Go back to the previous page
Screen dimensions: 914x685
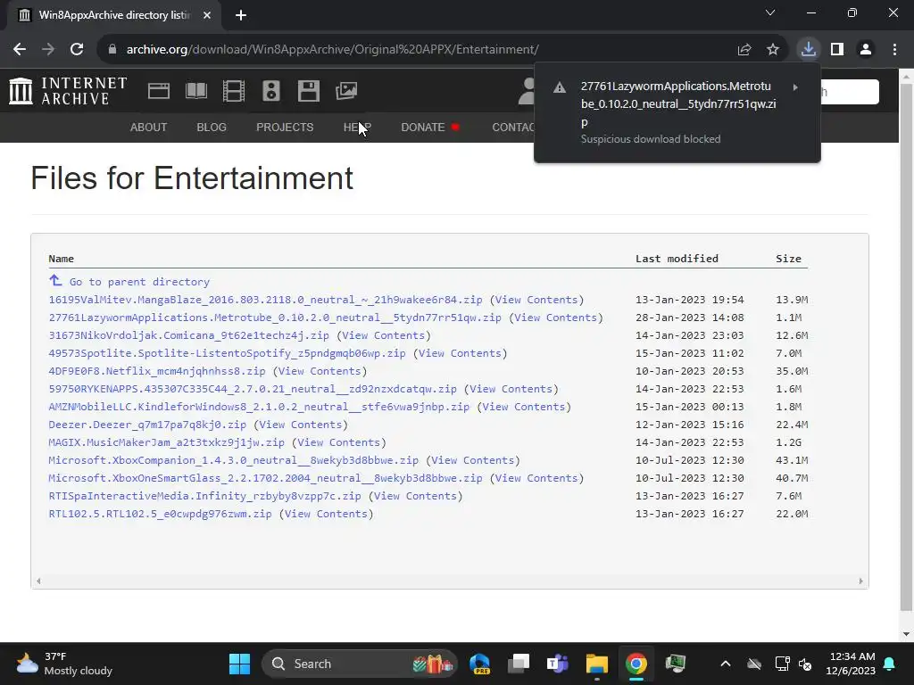click(20, 50)
